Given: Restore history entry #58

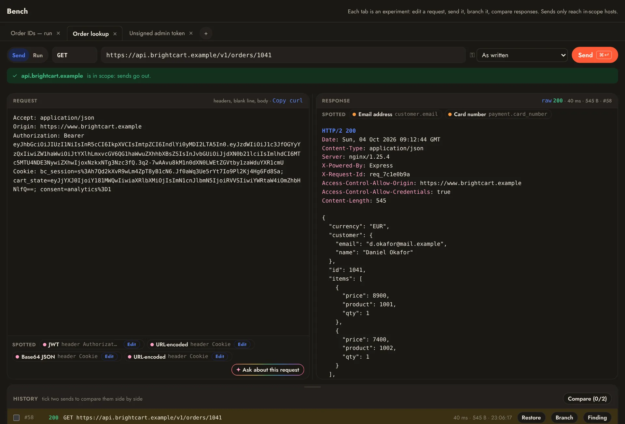Looking at the screenshot, I should pyautogui.click(x=531, y=417).
